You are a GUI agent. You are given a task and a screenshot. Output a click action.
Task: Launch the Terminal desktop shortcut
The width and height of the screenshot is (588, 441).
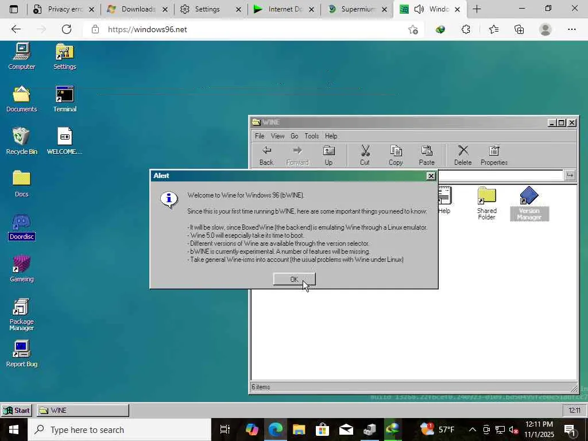pyautogui.click(x=64, y=99)
